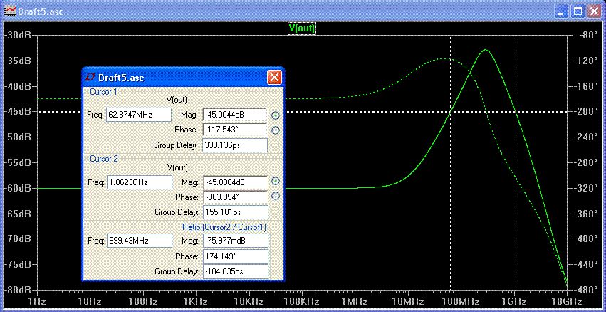Click the Cursor 2 Group Delay field

(234, 212)
